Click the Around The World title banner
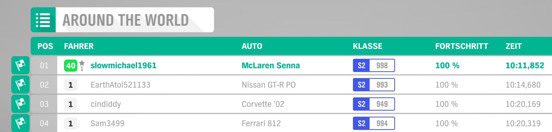 click(x=122, y=20)
